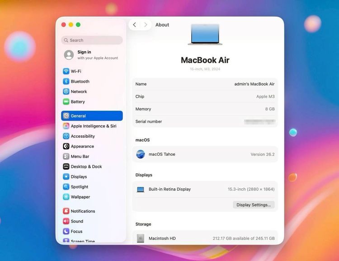
Task: Open Notifications settings
Action: (x=92, y=211)
